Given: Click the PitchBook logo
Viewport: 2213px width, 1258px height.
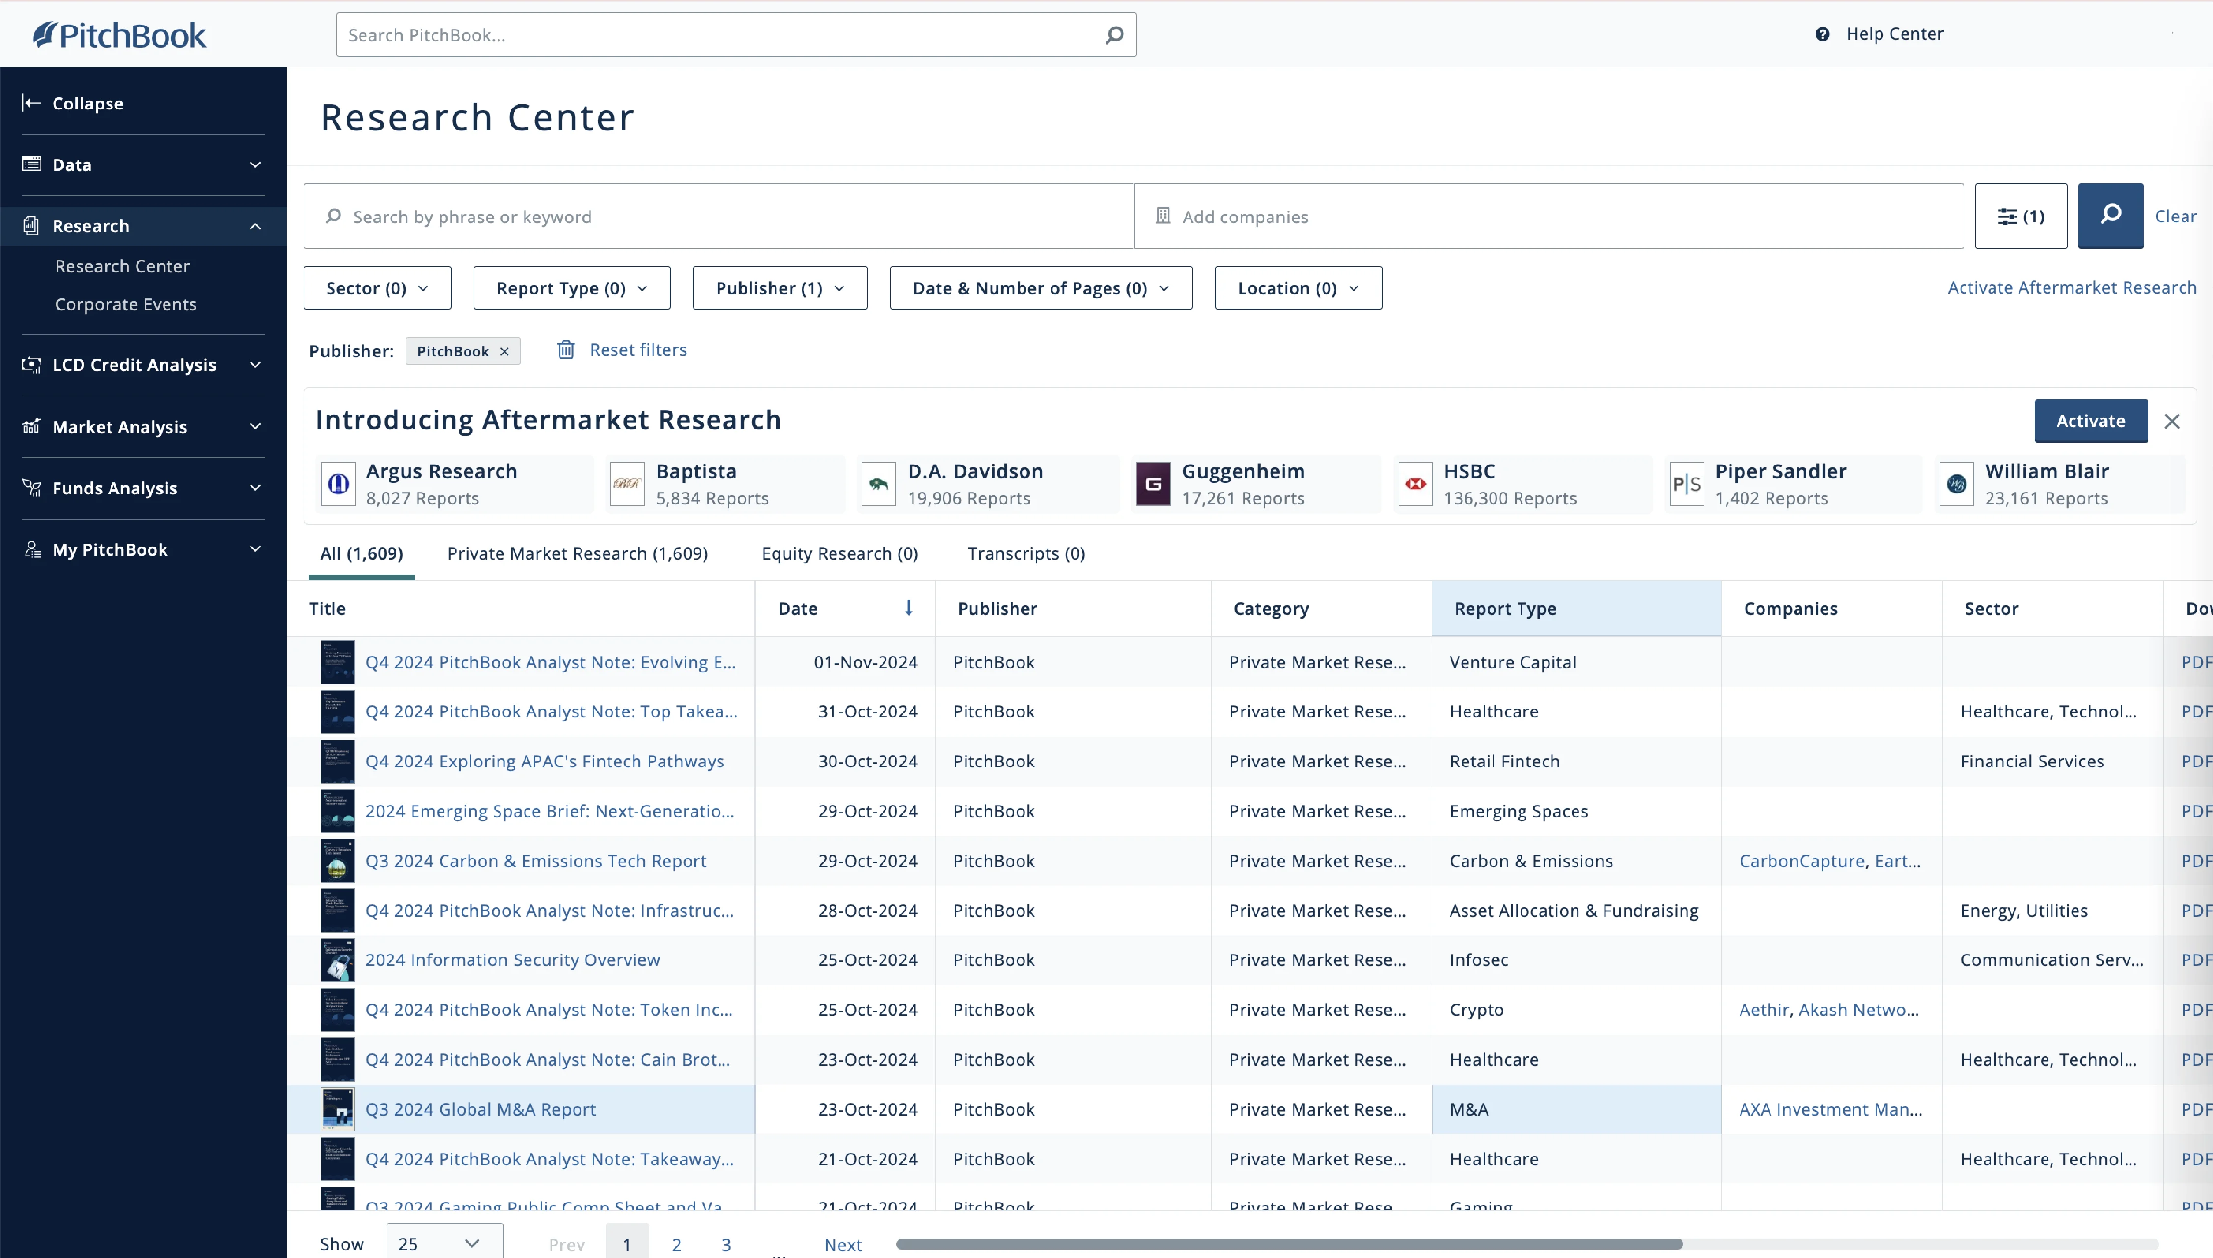Looking at the screenshot, I should click(119, 34).
